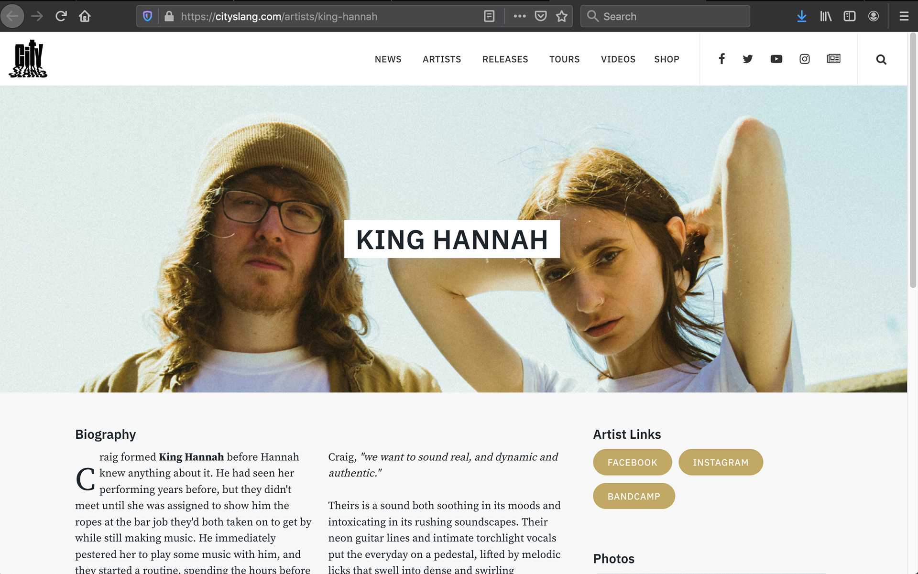Open the site search magnifier icon
Viewport: 918px width, 574px height.
click(x=881, y=59)
